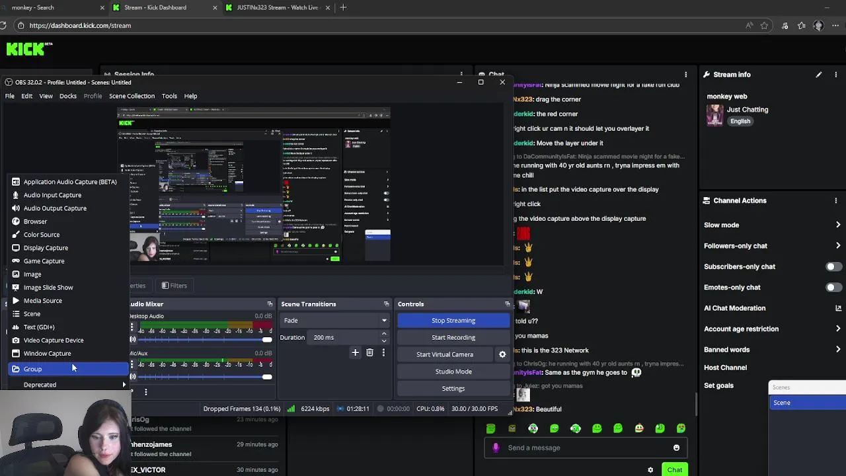The image size is (846, 476).
Task: Open Host Channel action
Action: point(725,368)
